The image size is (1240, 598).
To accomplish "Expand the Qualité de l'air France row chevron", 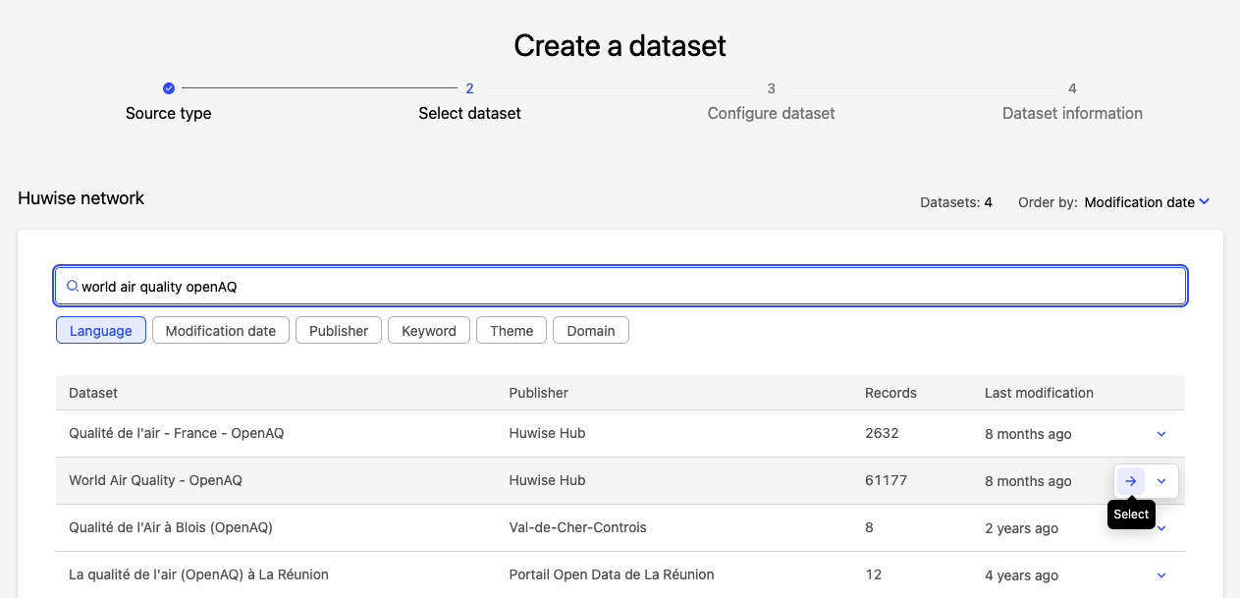I will click(x=1161, y=434).
